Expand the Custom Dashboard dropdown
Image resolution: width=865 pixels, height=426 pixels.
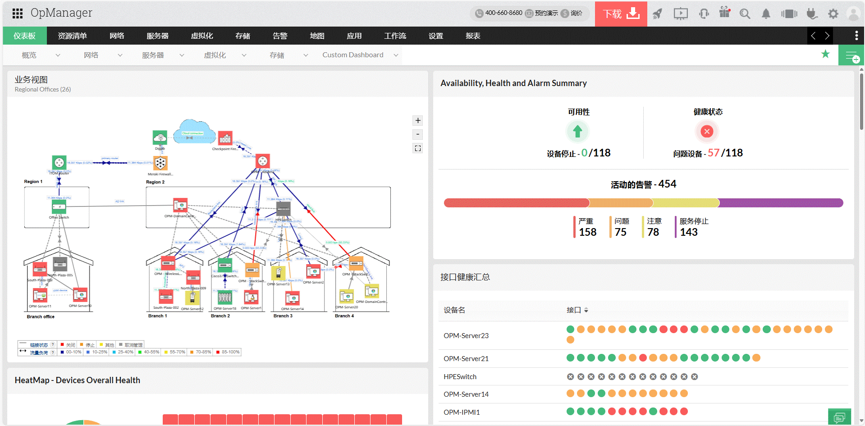point(396,55)
